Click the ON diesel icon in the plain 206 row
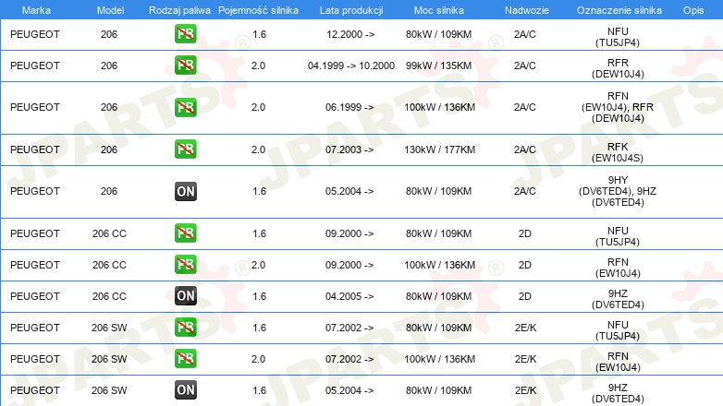The width and height of the screenshot is (723, 406). (185, 191)
